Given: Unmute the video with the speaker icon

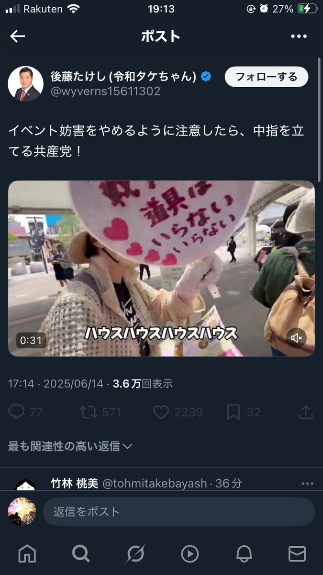Looking at the screenshot, I should (297, 338).
